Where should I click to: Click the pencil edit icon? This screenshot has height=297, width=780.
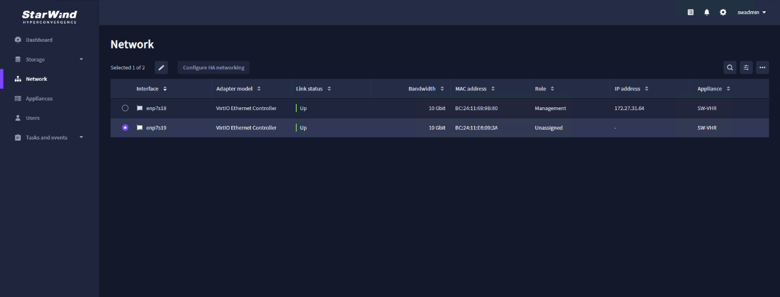point(162,68)
